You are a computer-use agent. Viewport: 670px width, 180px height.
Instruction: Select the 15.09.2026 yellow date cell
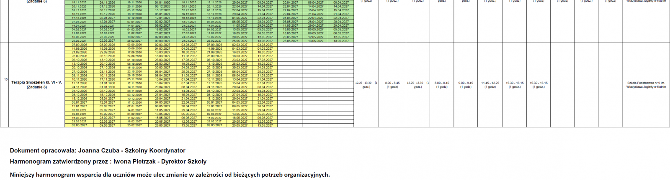point(107,48)
